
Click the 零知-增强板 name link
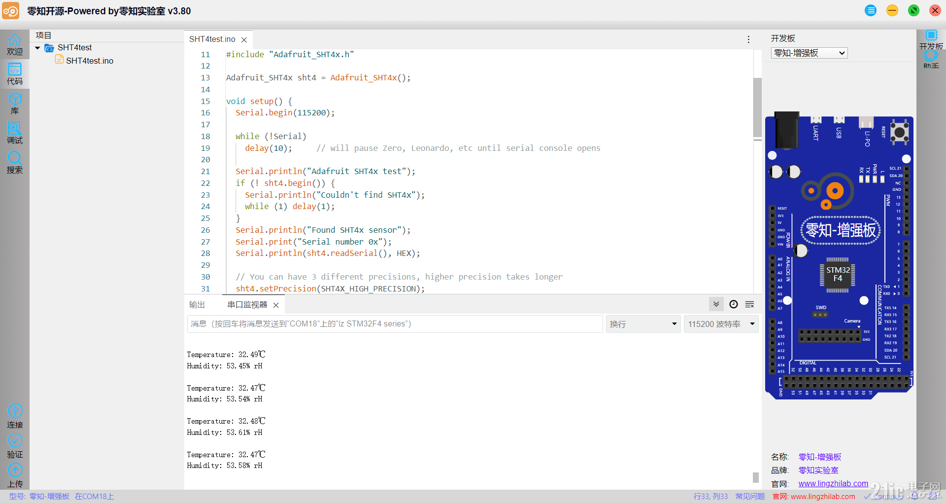click(x=820, y=457)
